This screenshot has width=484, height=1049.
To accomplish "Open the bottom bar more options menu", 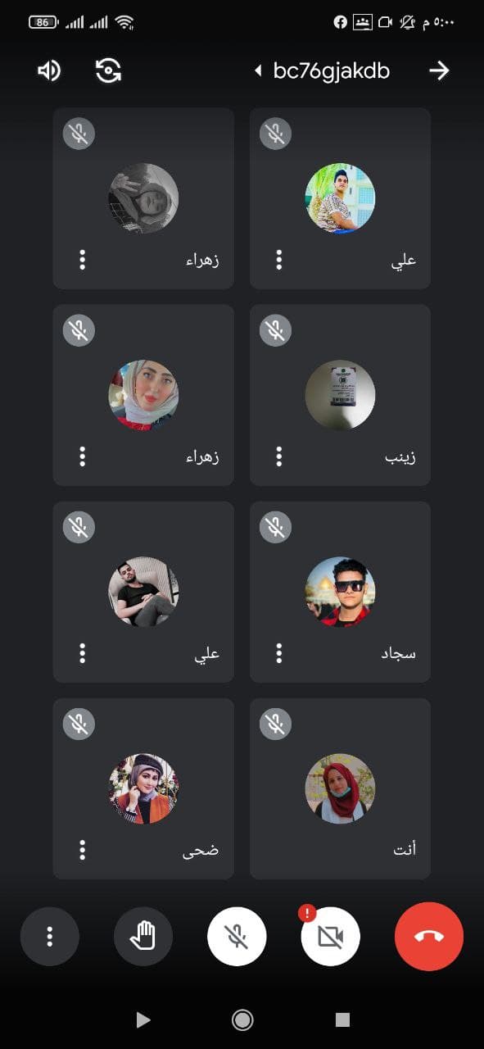I will [x=50, y=935].
